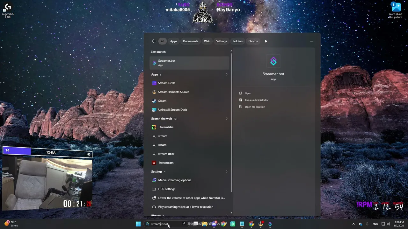Filter search results by All

[x=163, y=41]
